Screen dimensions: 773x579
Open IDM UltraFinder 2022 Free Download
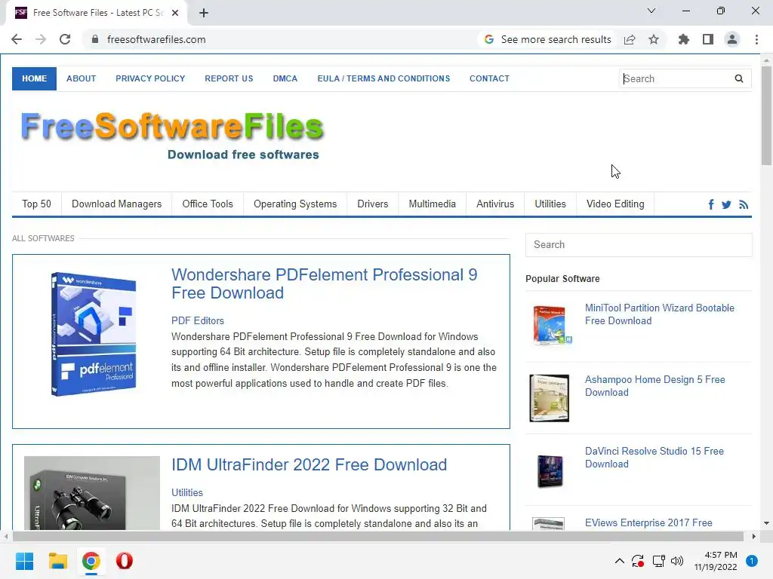309,464
